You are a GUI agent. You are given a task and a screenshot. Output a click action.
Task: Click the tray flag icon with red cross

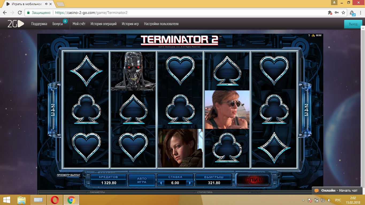(x=310, y=200)
